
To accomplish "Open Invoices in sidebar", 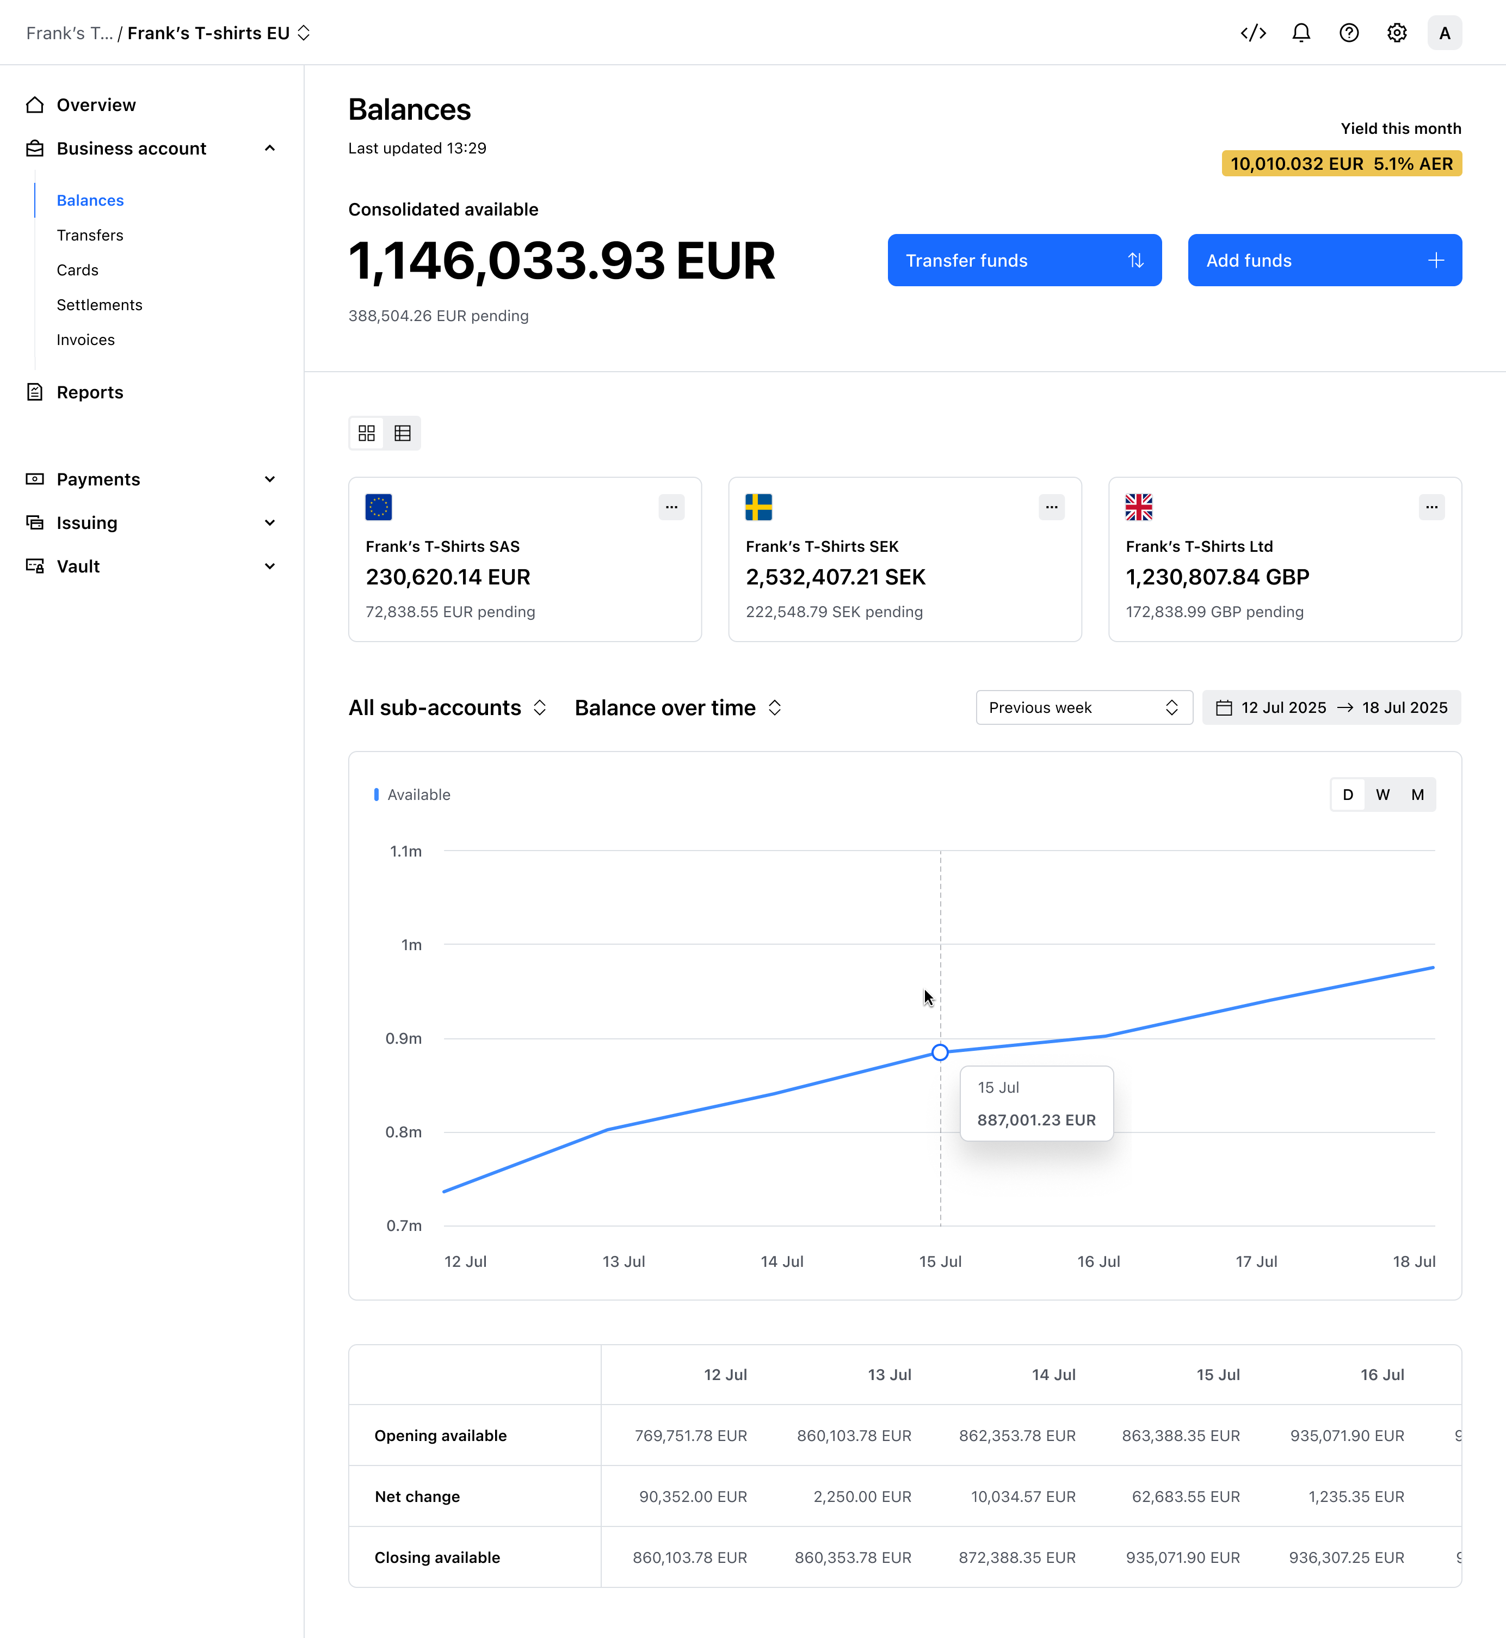I will coord(85,340).
